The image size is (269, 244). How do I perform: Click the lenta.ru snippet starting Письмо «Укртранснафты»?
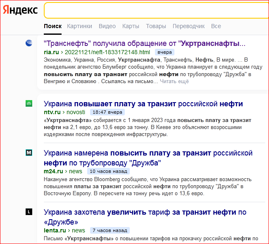151,239
